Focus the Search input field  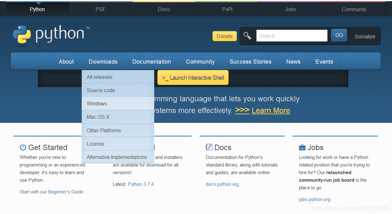[292, 36]
